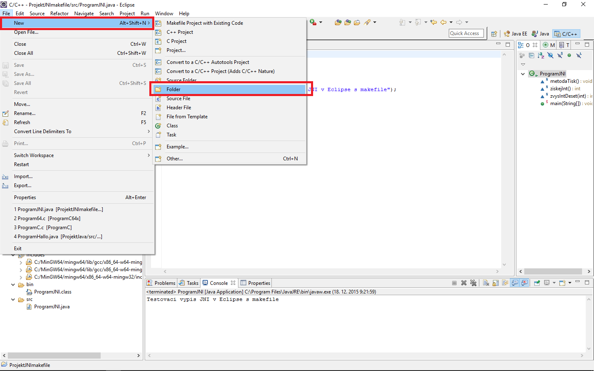This screenshot has height=371, width=594.
Task: Sort Outline members alphabetically
Action: (541, 55)
